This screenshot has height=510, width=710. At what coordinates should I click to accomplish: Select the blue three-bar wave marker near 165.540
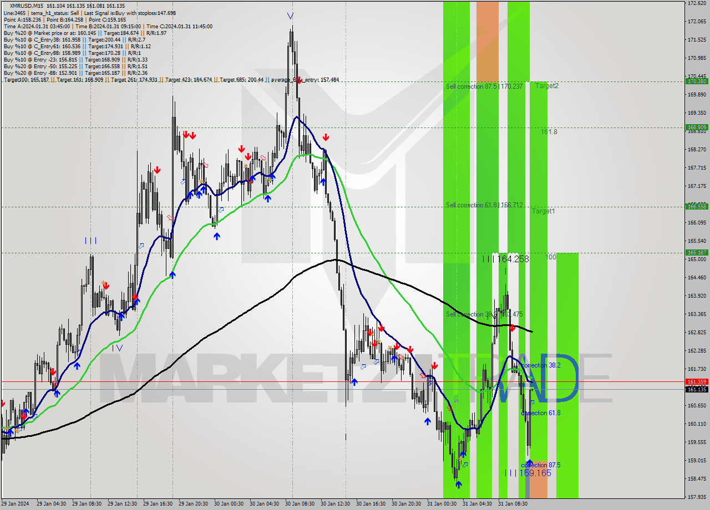tap(90, 241)
